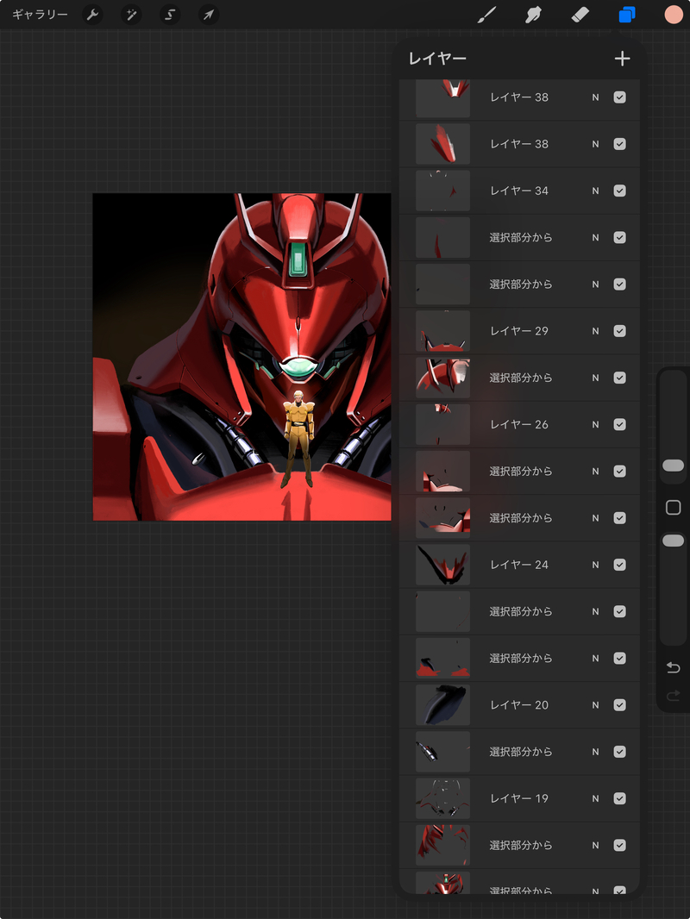Viewport: 690px width, 919px height.
Task: Add a new layer with plus icon
Action: click(622, 59)
